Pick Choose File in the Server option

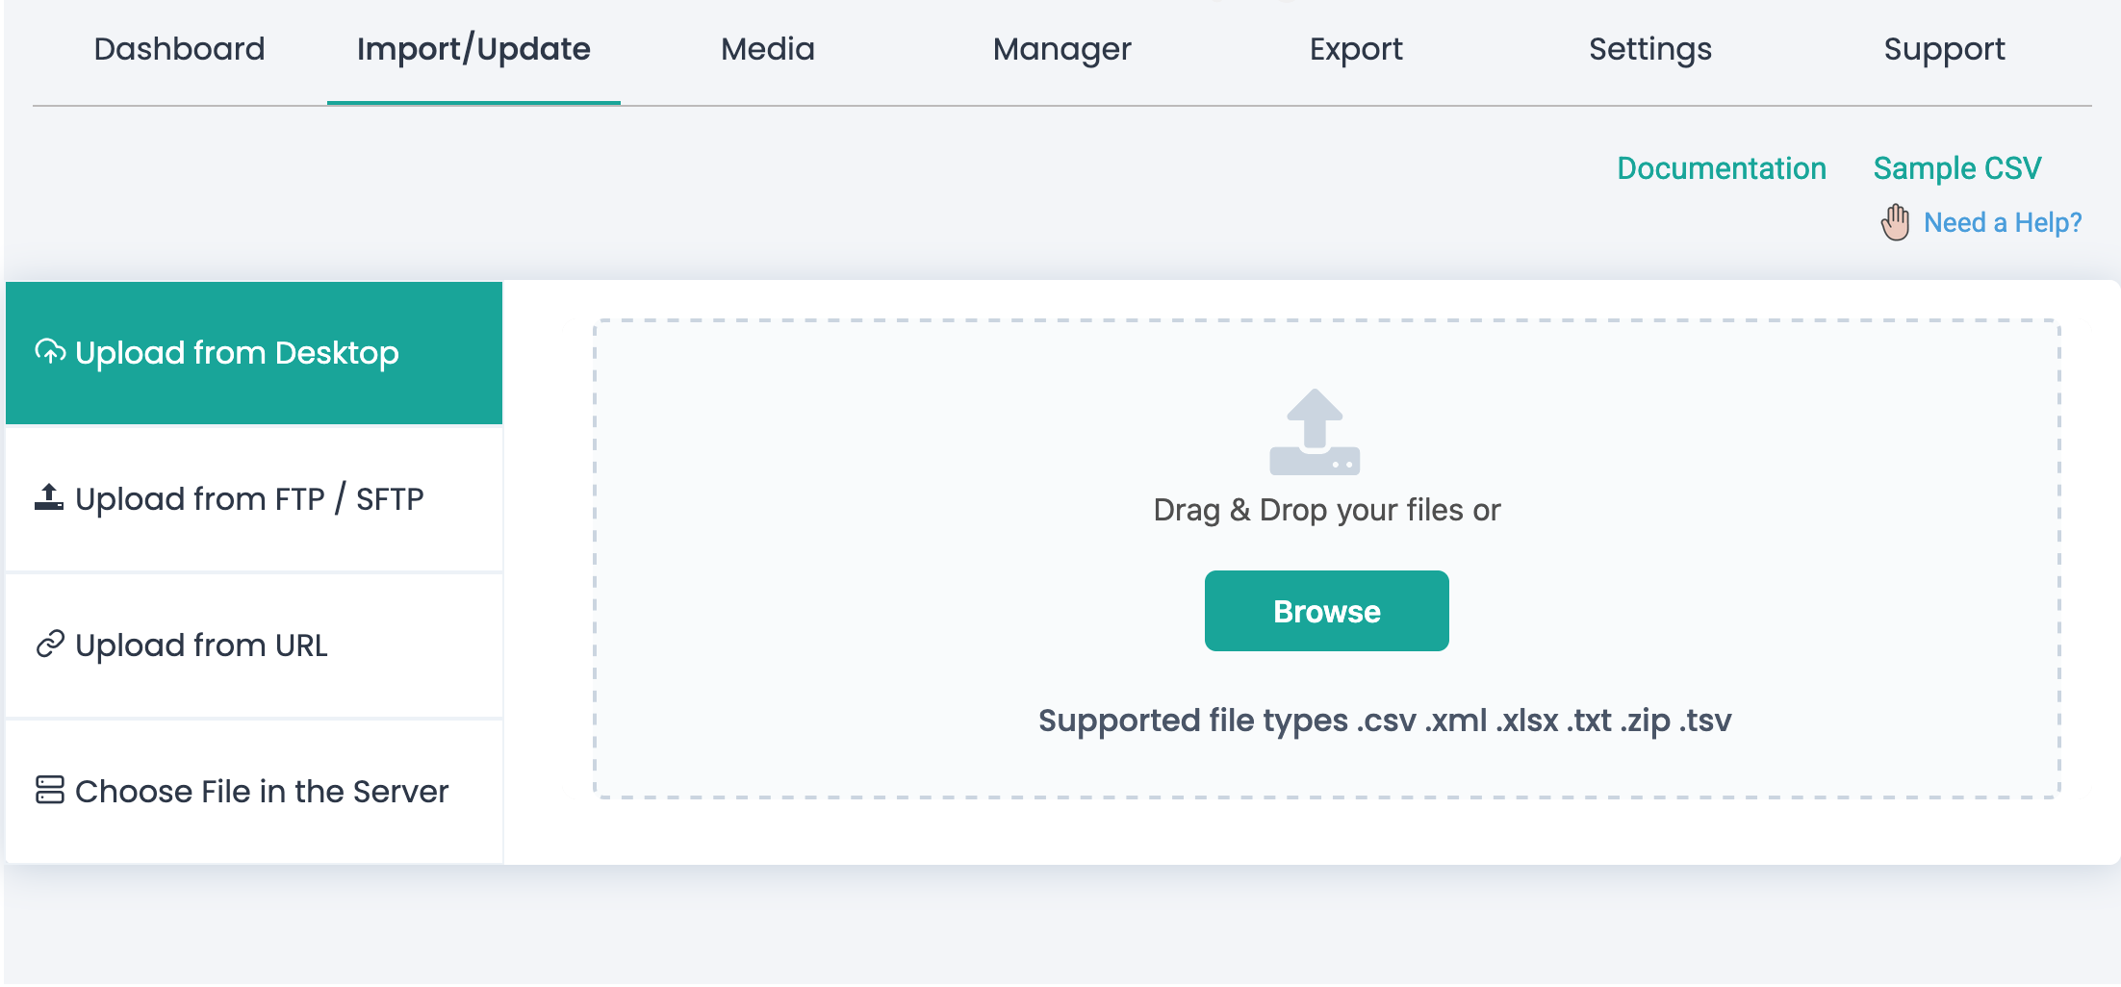(254, 792)
